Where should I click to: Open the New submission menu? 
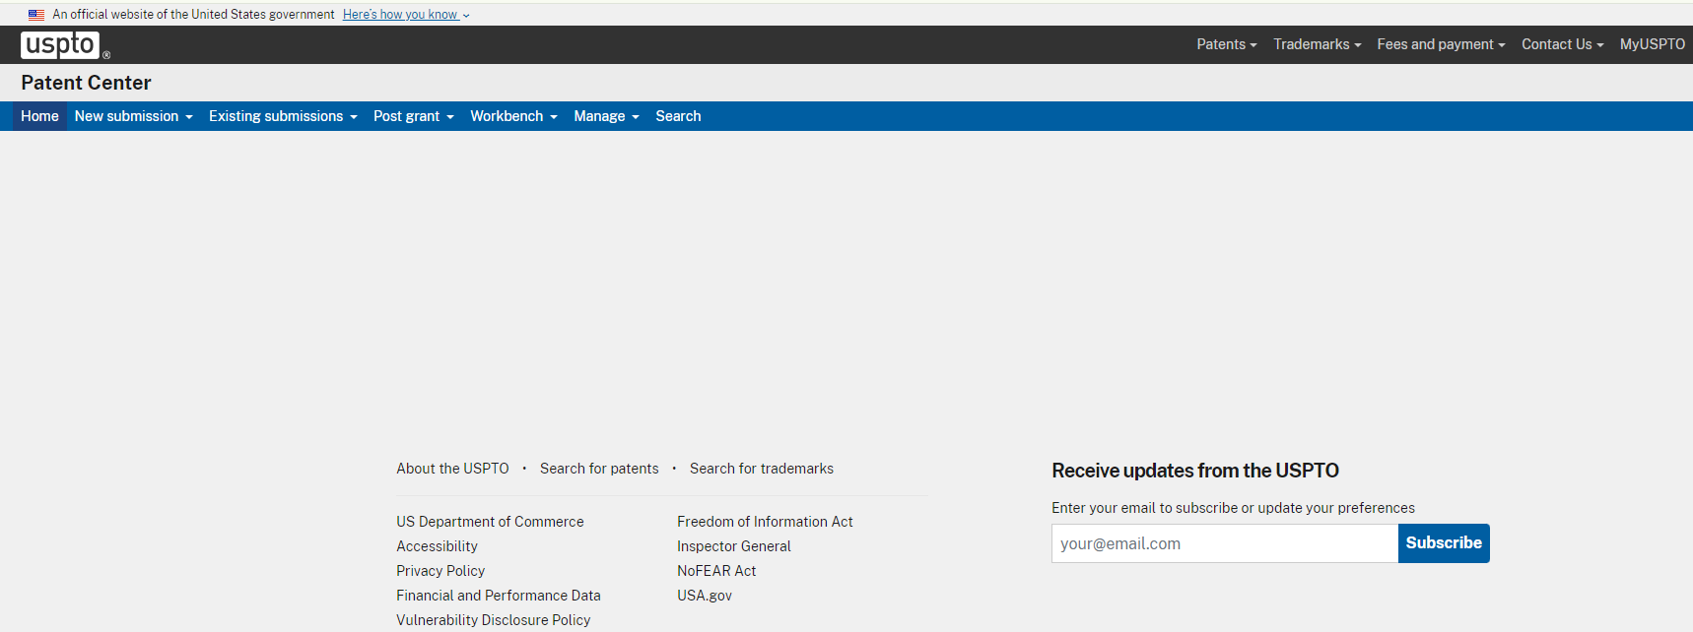[133, 116]
